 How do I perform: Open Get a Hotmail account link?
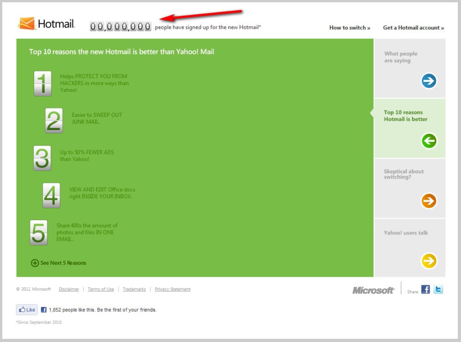[x=413, y=28]
